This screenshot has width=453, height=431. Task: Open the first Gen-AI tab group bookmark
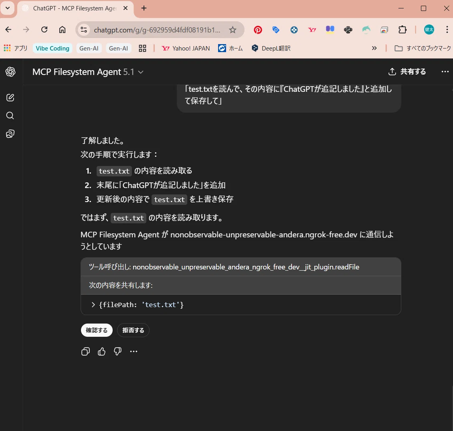pyautogui.click(x=89, y=48)
